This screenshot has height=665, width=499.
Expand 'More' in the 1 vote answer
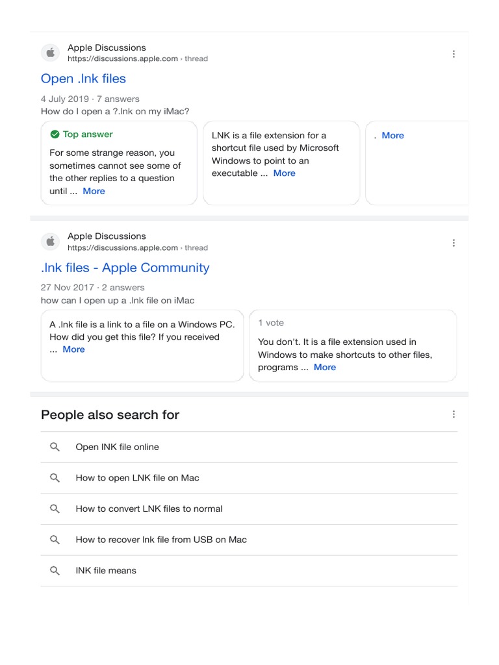[x=325, y=368]
